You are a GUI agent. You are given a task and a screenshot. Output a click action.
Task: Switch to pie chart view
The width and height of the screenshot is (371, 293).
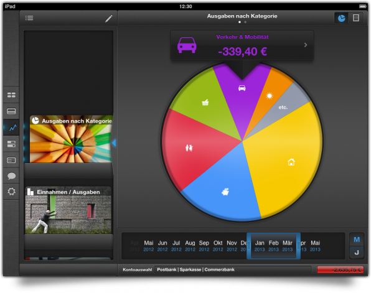point(341,18)
